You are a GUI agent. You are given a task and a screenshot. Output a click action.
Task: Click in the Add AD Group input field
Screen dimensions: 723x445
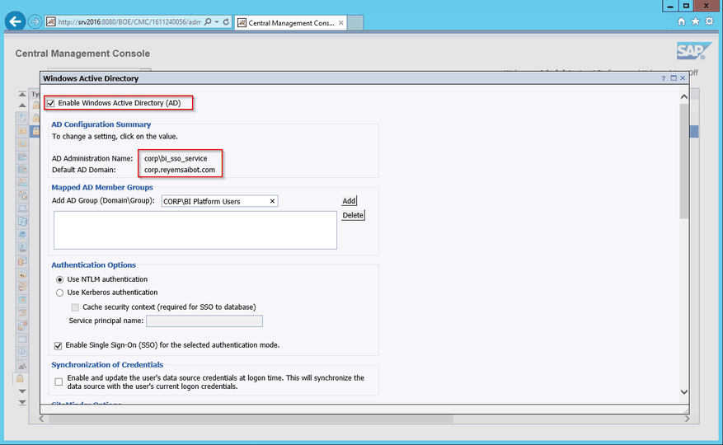[x=219, y=201]
